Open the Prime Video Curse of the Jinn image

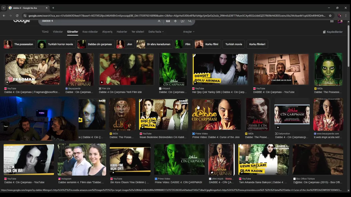tap(216, 114)
